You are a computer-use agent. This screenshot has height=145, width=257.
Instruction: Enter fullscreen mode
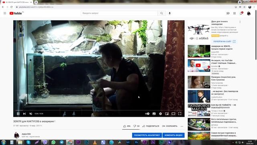pos(179,114)
